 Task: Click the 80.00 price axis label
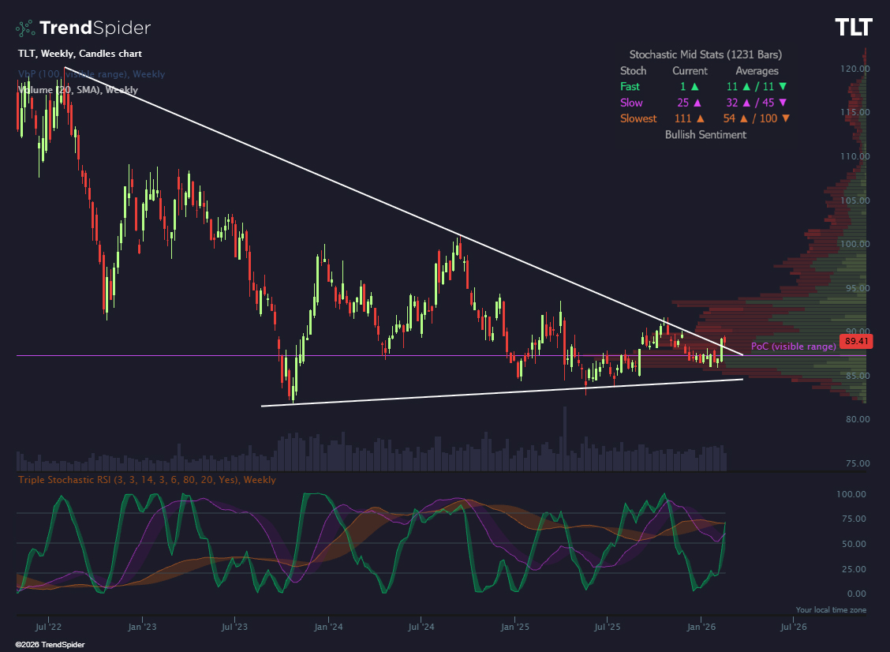point(857,419)
